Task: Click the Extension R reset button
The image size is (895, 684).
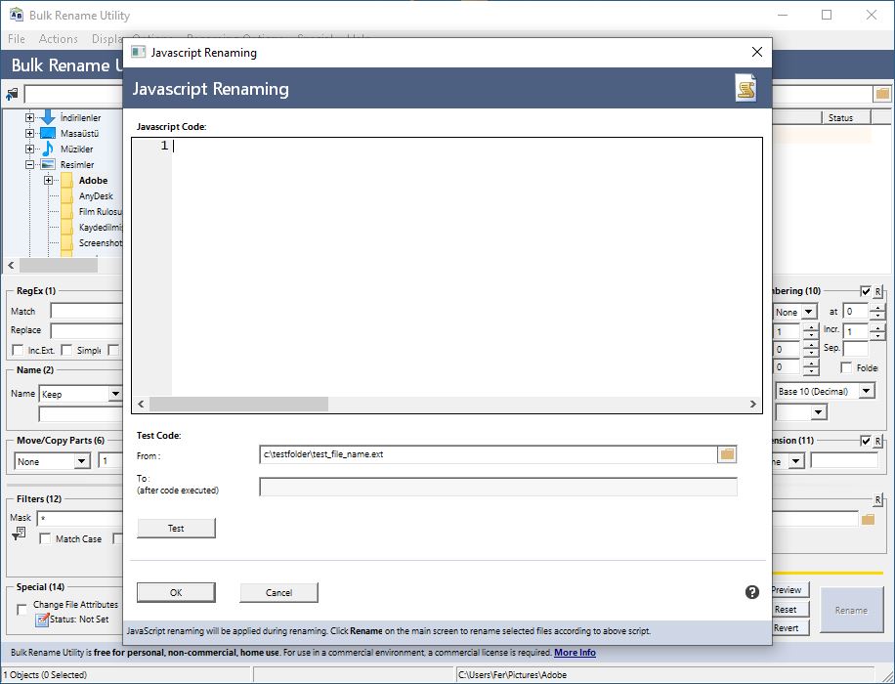Action: [x=877, y=441]
